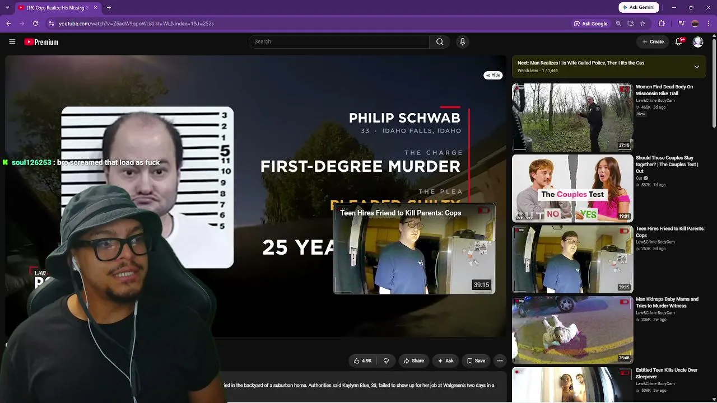Click the 206K 2w ago view count
The height and width of the screenshot is (403, 717).
tap(651, 320)
